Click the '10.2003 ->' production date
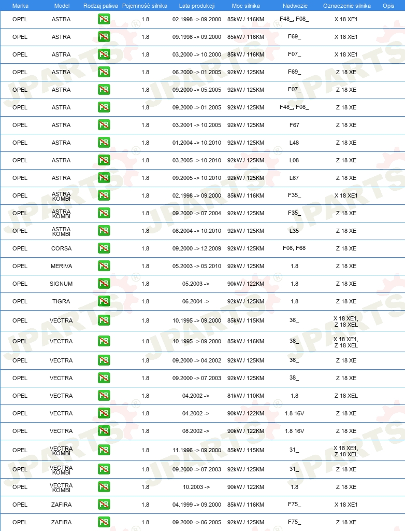Image resolution: width=405 pixels, height=531 pixels. pyautogui.click(x=196, y=487)
